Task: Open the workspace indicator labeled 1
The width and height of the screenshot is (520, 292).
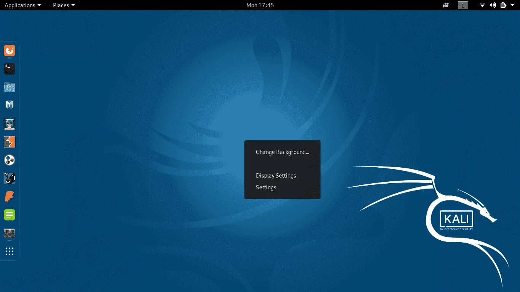Action: (x=463, y=5)
